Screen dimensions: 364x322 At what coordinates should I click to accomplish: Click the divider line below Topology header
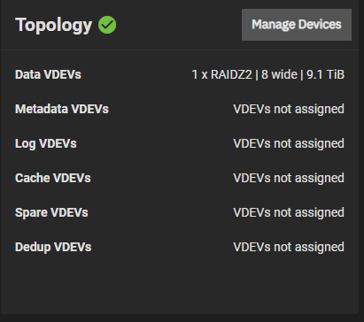point(180,50)
